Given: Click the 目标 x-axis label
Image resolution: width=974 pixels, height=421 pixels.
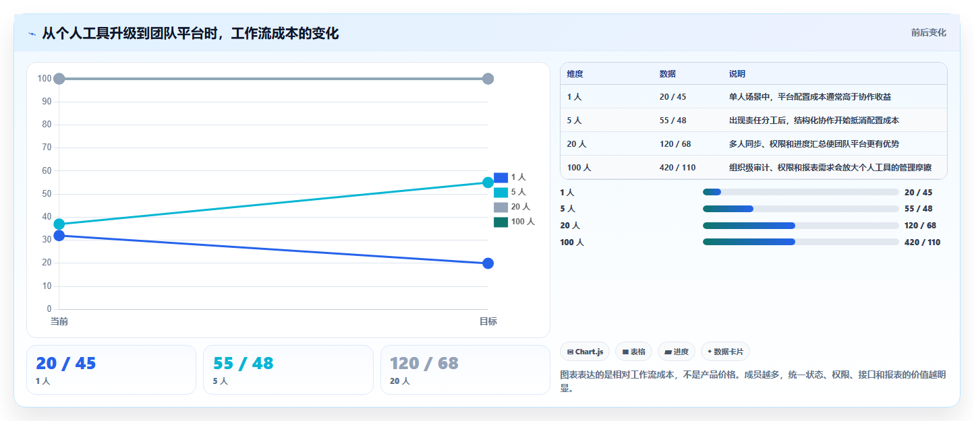Looking at the screenshot, I should [488, 321].
